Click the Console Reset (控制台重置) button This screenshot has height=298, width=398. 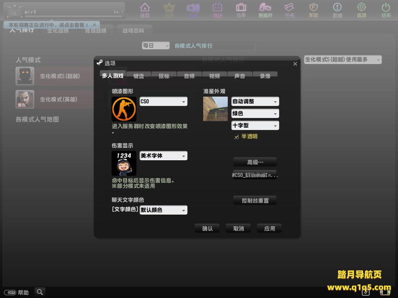[x=255, y=201]
